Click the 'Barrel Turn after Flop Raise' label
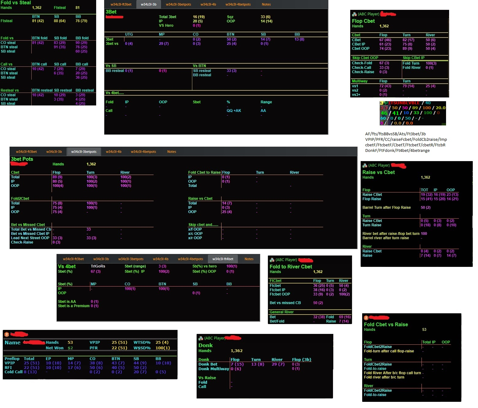The width and height of the screenshot is (478, 408). tap(386, 208)
